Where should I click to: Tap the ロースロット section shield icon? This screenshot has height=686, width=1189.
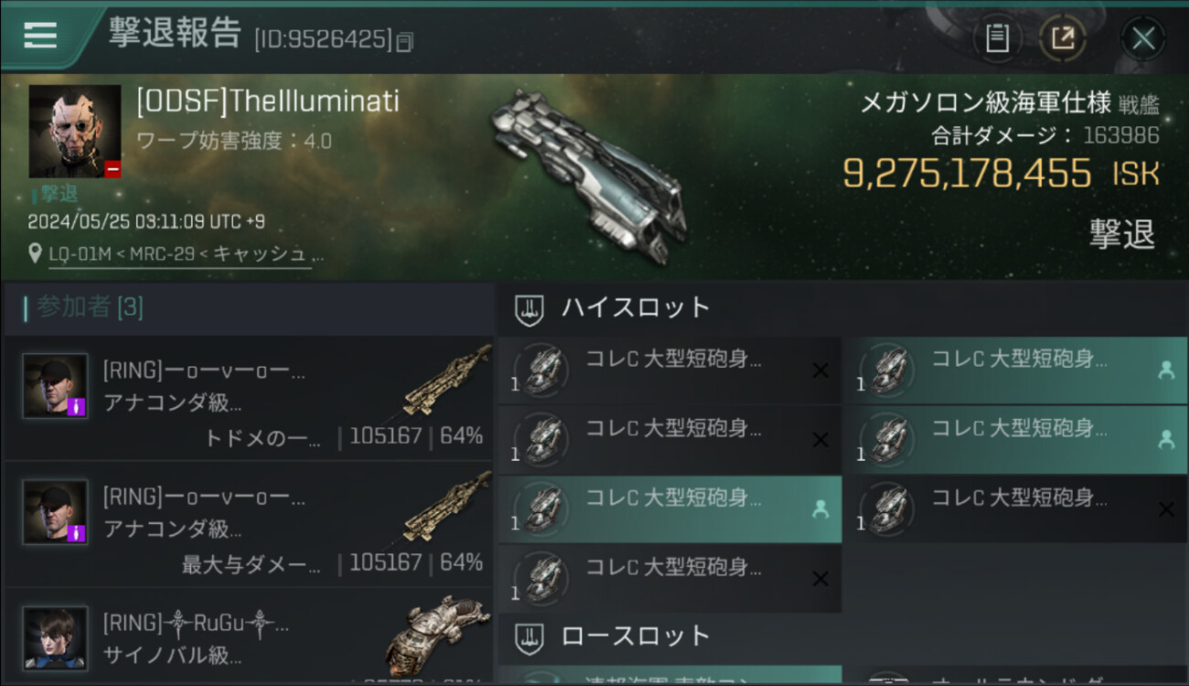[x=530, y=638]
